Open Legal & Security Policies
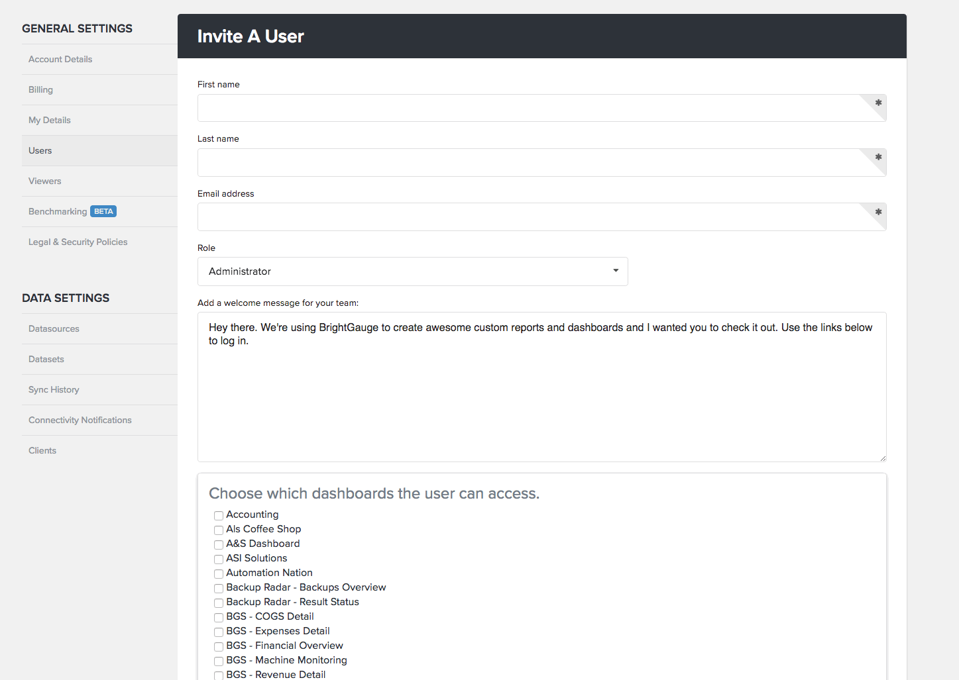Image resolution: width=959 pixels, height=680 pixels. [78, 242]
